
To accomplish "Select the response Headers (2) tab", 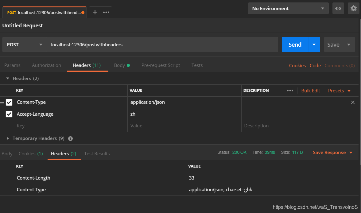I will (64, 153).
